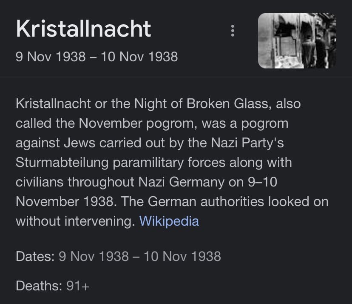Click the word Sturmabteilung in the description
Image resolution: width=352 pixels, height=304 pixels.
(62, 163)
